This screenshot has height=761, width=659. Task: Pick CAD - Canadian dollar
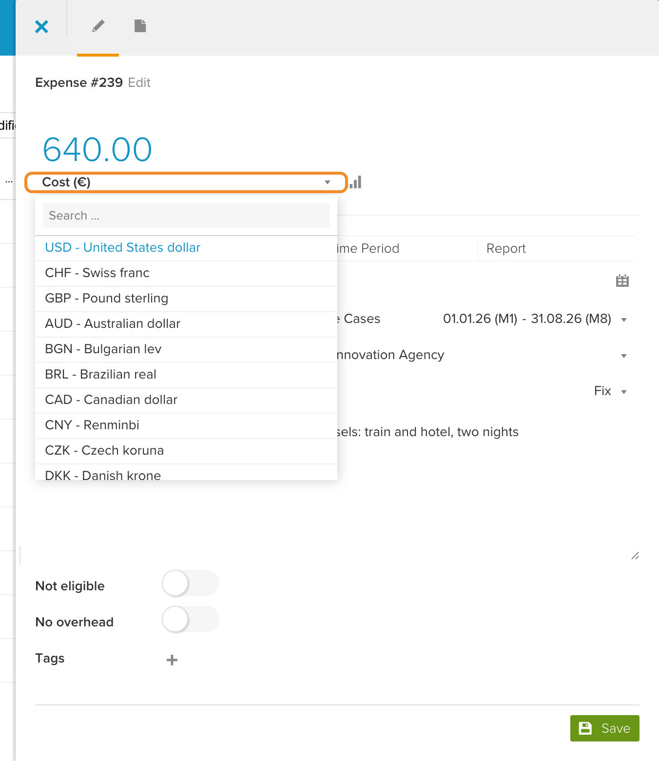(186, 400)
